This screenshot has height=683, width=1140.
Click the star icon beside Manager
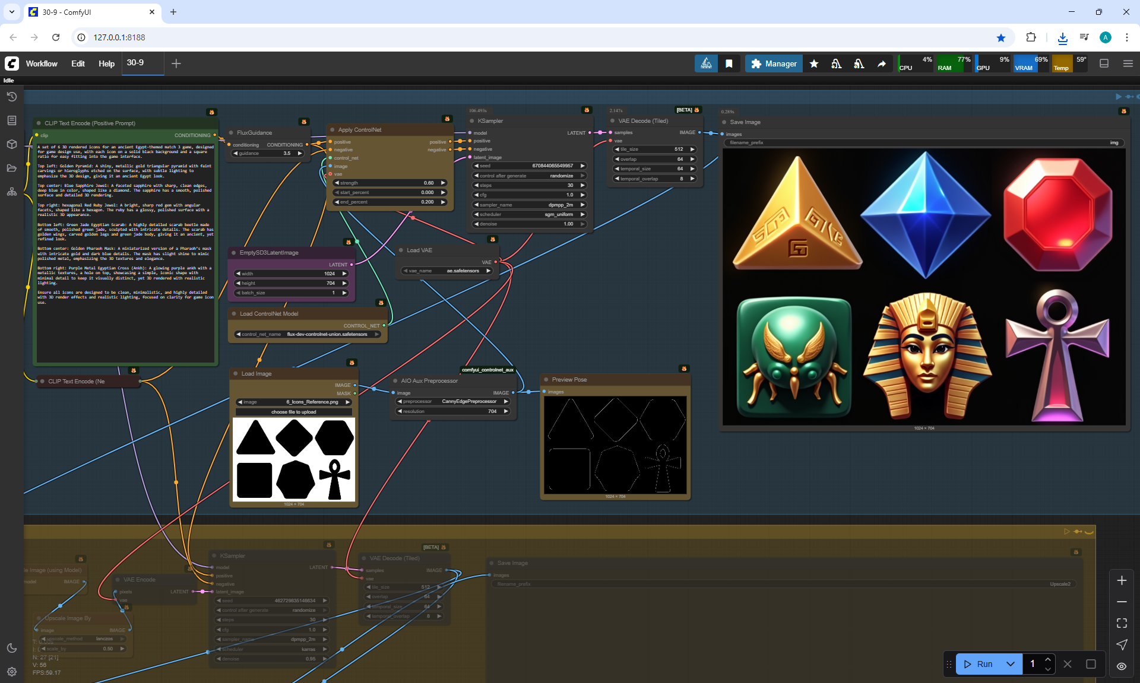[x=814, y=63]
